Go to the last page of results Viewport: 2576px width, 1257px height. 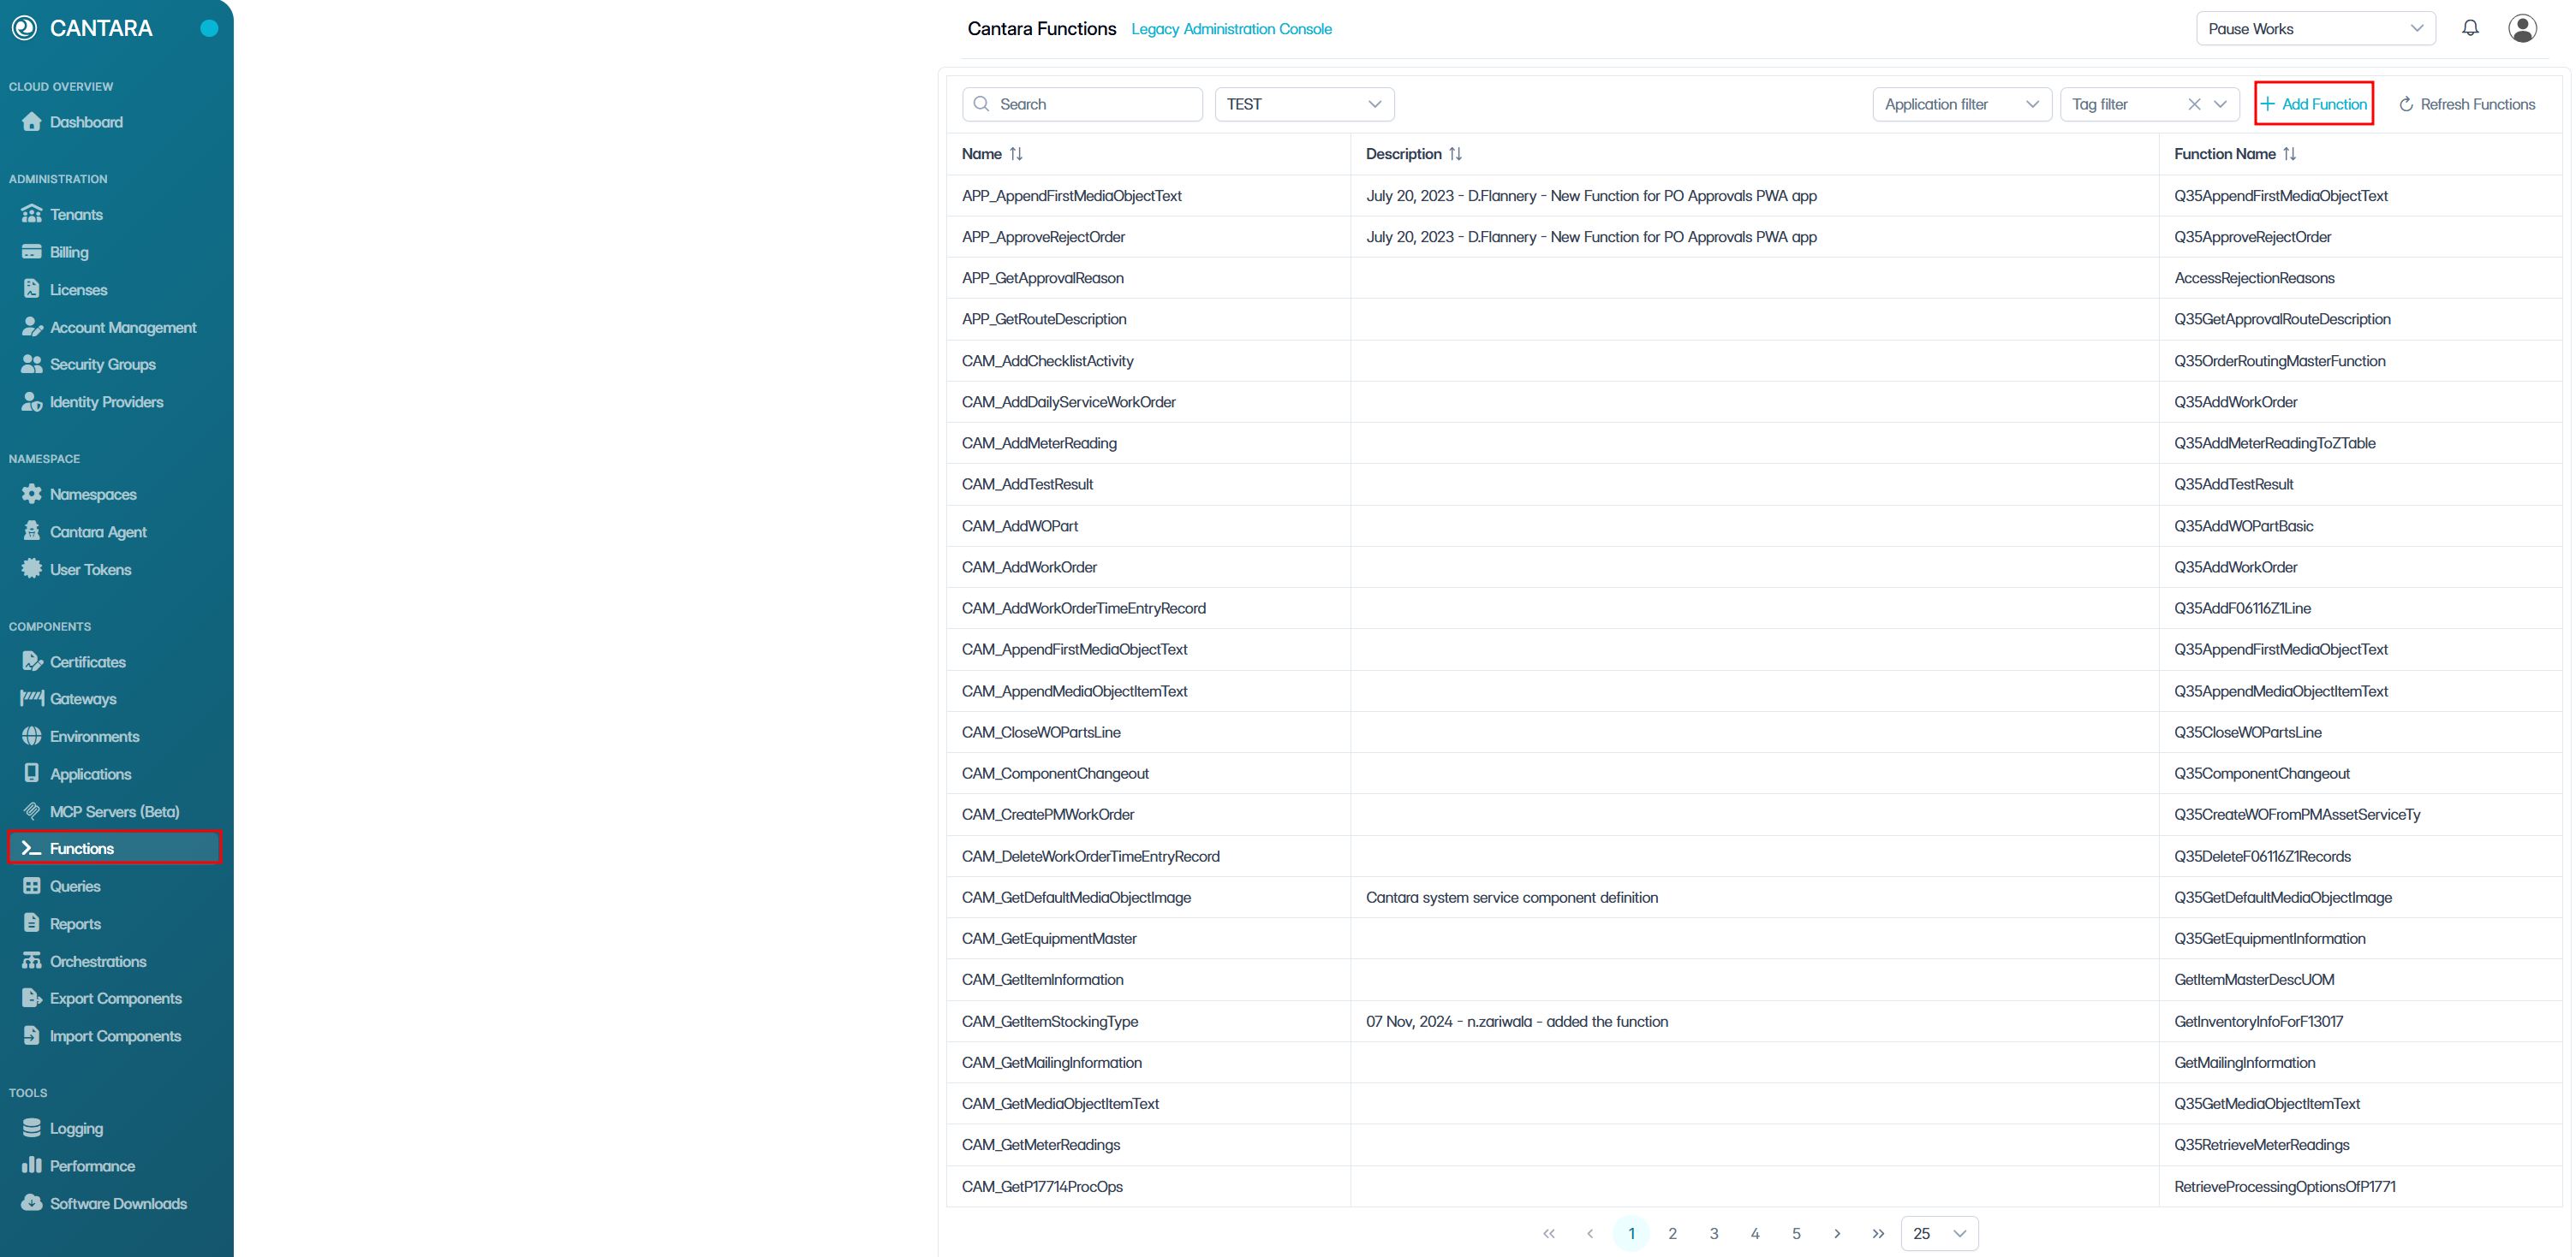click(1878, 1233)
